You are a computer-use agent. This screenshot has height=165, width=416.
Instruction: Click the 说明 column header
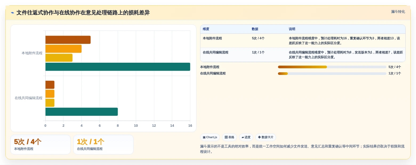[292, 29]
